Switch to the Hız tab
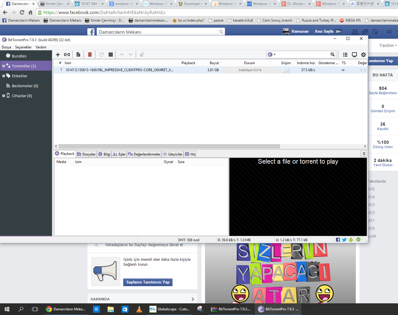This screenshot has height=315, width=398. click(x=190, y=154)
